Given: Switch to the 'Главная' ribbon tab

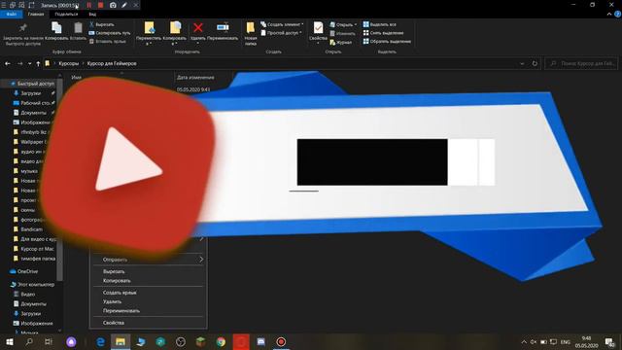Looking at the screenshot, I should click(36, 15).
